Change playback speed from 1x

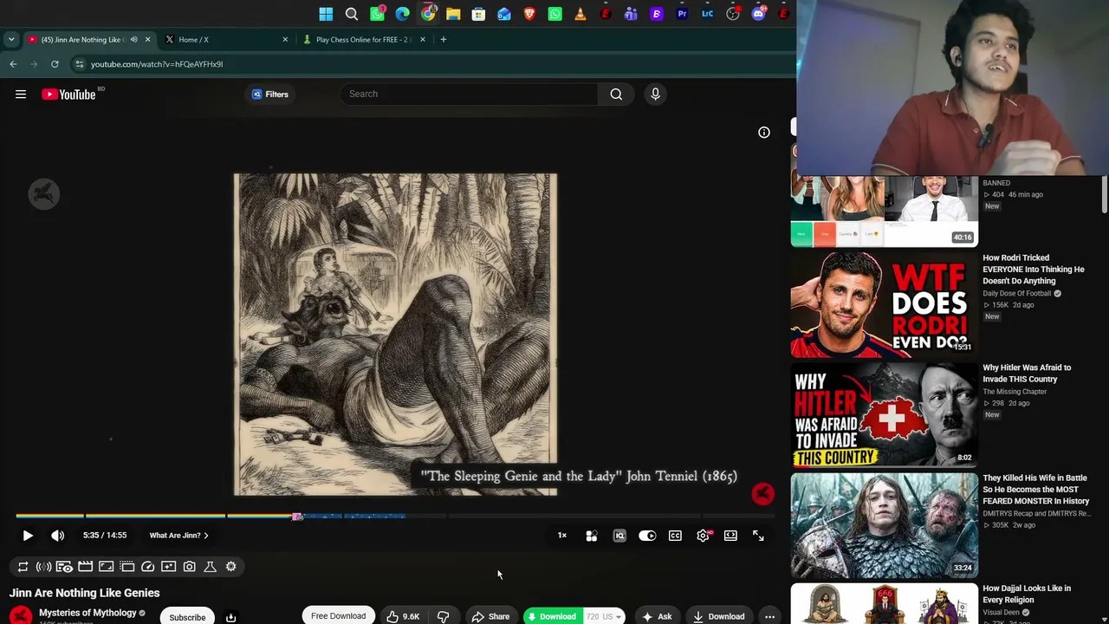click(562, 536)
